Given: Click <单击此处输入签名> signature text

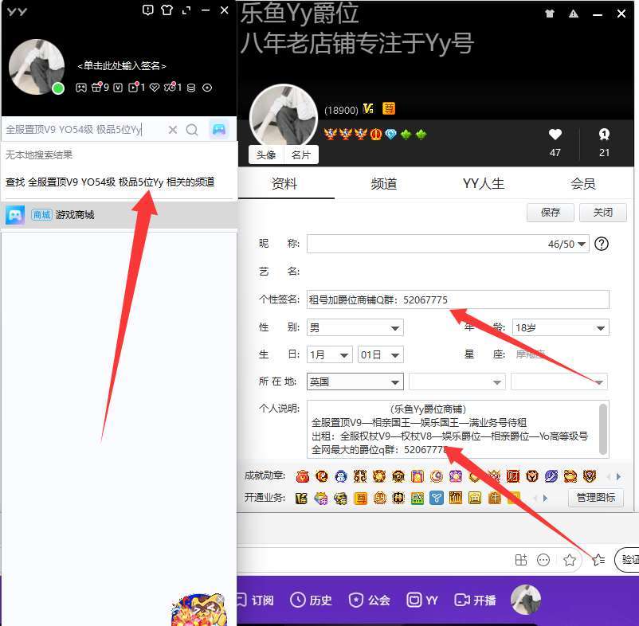Looking at the screenshot, I should point(122,65).
